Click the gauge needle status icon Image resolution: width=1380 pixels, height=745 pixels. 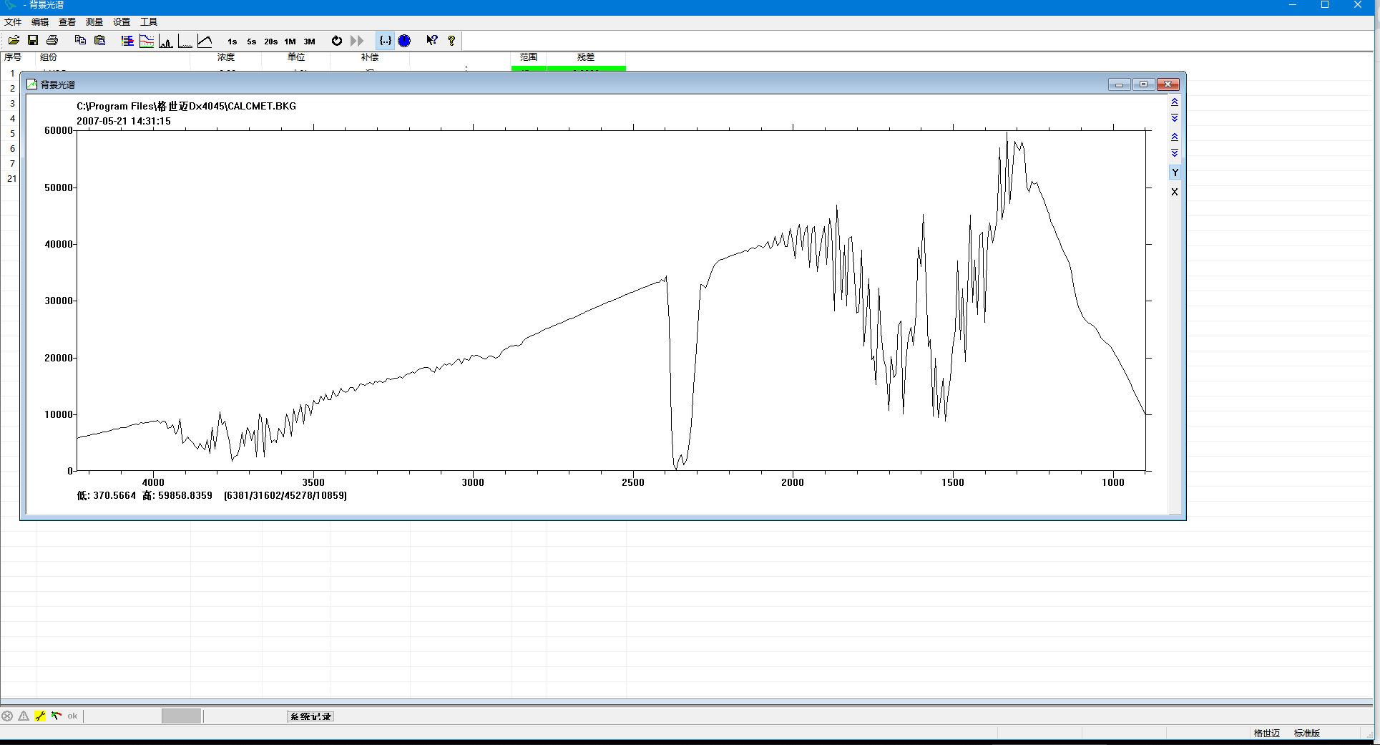(x=56, y=716)
